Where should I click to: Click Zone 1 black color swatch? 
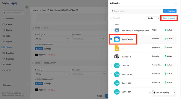36,55
